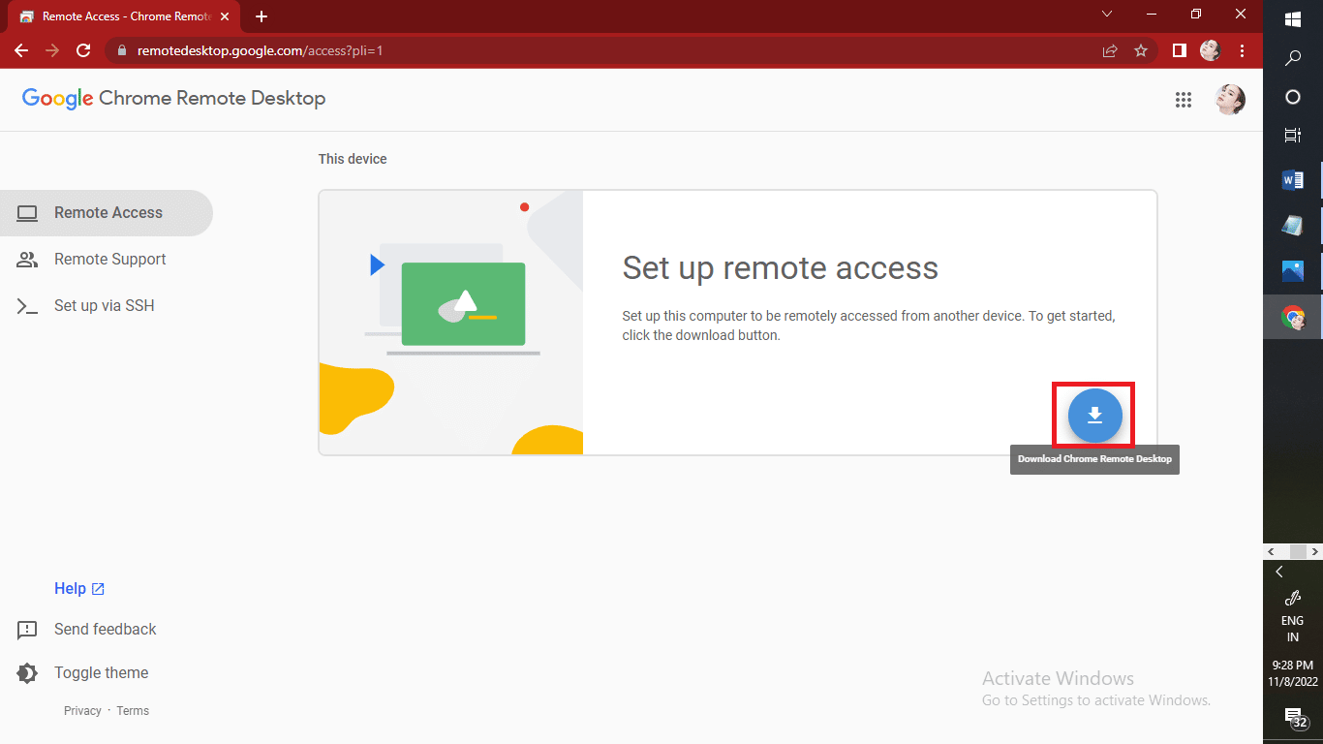Screen dimensions: 1323x744
Task: Open the Google apps grid
Action: coord(1184,99)
